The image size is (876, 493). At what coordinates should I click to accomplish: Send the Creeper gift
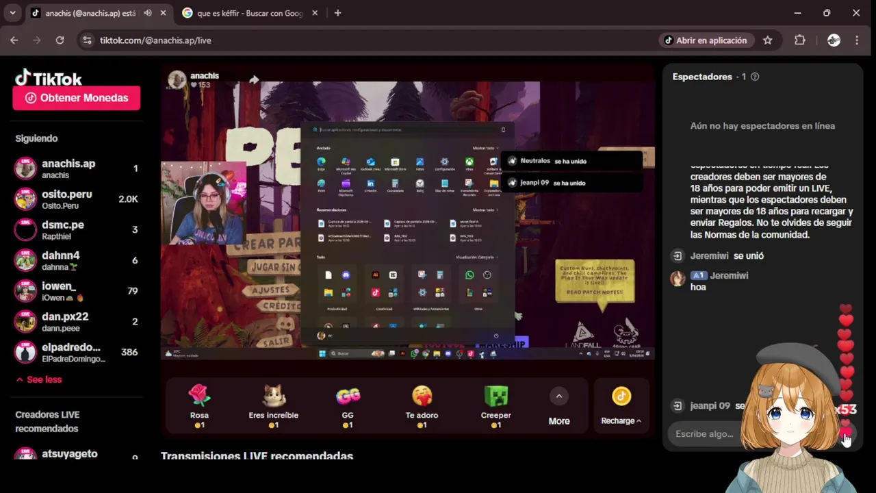point(496,406)
